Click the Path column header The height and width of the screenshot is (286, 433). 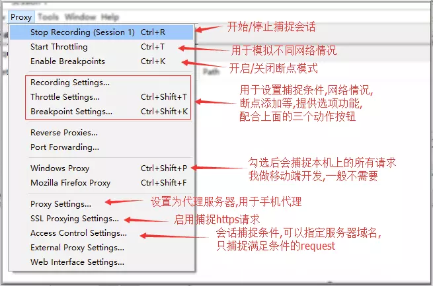tap(212, 72)
